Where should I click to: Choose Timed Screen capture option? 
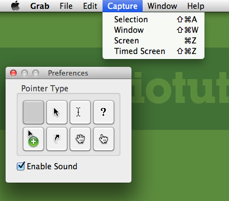(153, 51)
